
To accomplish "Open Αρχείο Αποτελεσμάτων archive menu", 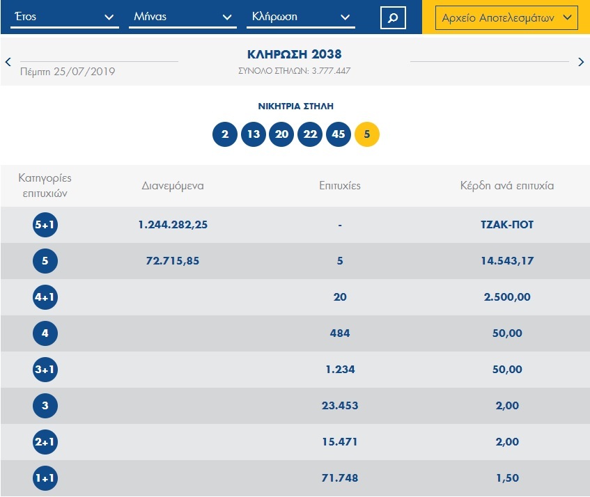I will 506,17.
